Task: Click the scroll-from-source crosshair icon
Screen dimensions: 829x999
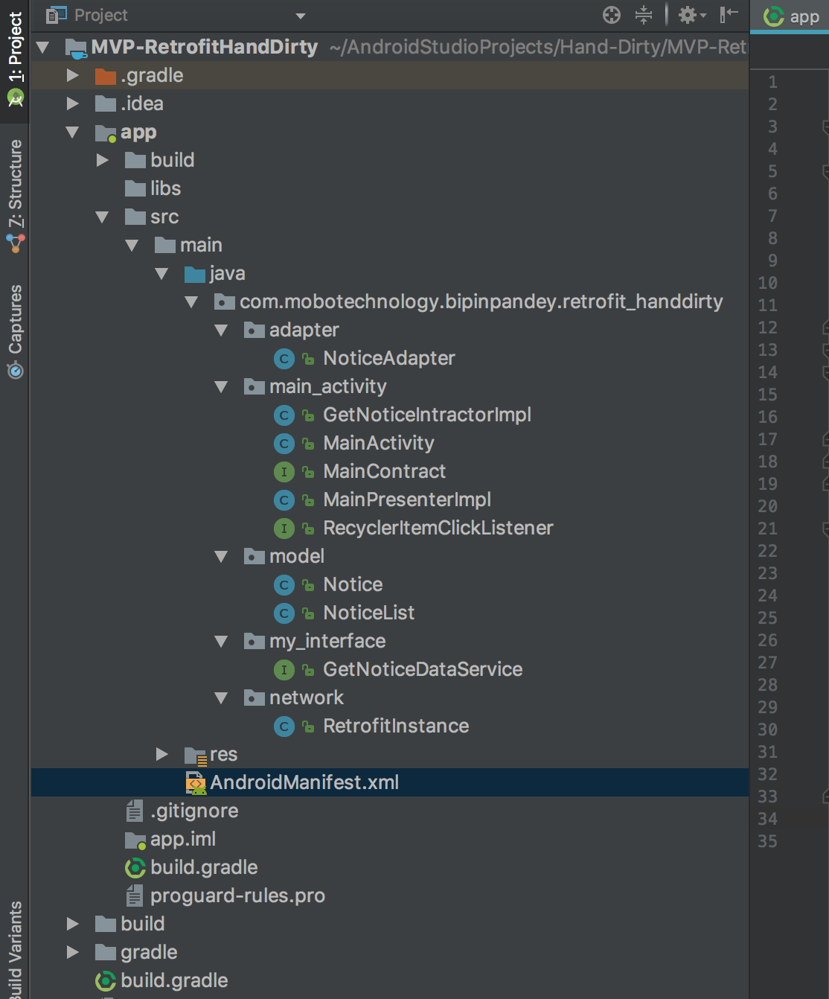Action: (612, 15)
